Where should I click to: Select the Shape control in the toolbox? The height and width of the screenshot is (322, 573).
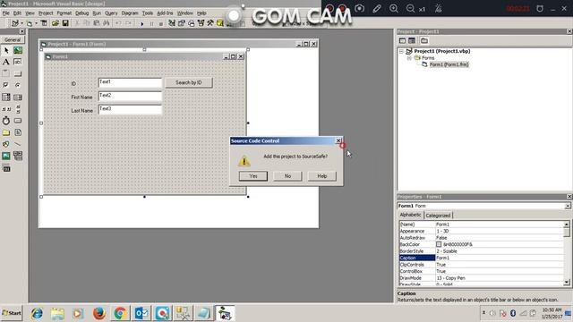click(x=6, y=144)
